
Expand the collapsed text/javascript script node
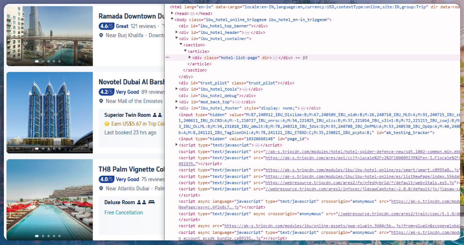(176, 145)
